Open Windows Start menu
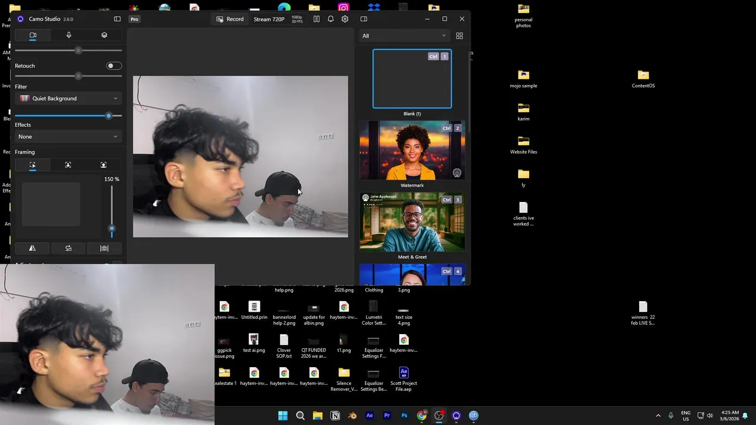This screenshot has width=756, height=425. [x=283, y=416]
